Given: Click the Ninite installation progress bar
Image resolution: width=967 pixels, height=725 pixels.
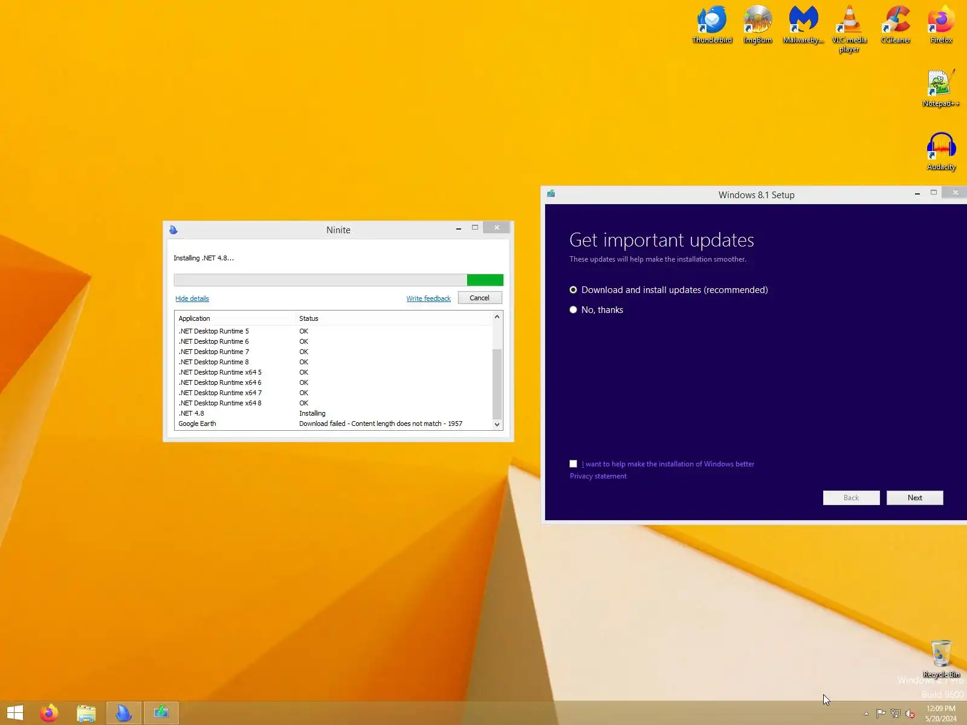Looking at the screenshot, I should click(x=338, y=280).
